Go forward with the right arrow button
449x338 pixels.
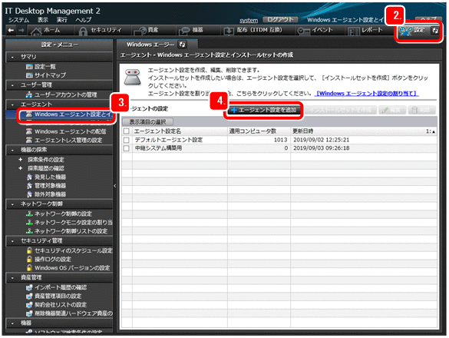(x=21, y=30)
